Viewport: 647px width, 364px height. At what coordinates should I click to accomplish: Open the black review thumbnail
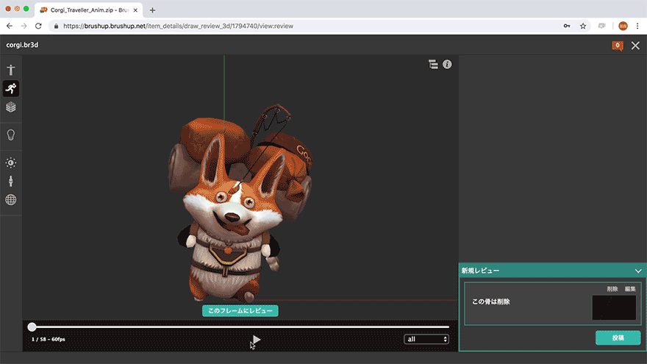point(614,307)
